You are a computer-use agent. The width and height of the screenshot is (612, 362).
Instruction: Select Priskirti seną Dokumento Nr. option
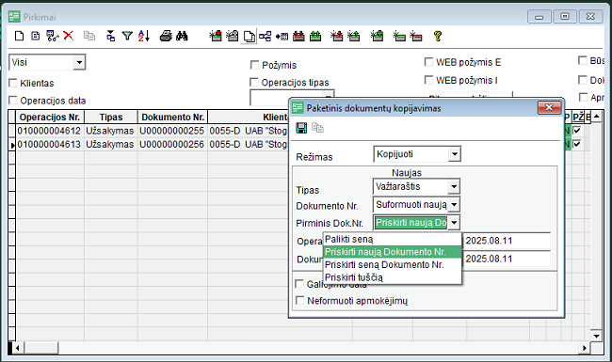click(x=393, y=264)
